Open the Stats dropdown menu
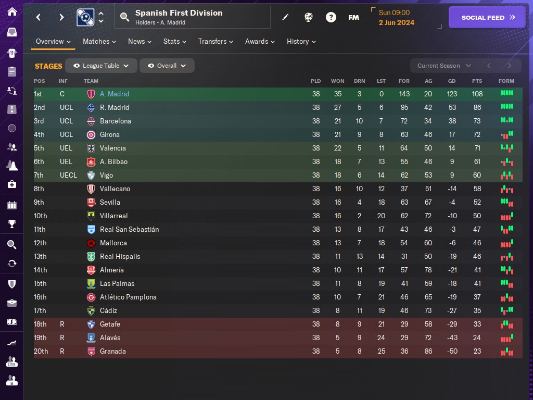The width and height of the screenshot is (533, 400). (175, 42)
